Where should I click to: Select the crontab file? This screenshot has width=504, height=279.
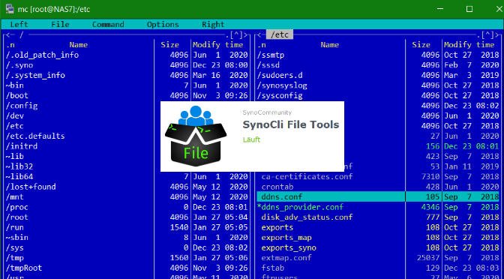(x=277, y=187)
